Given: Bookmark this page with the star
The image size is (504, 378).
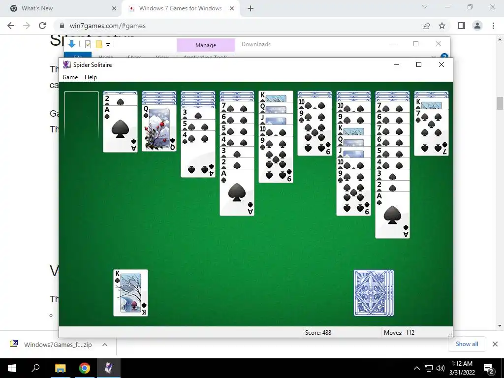Looking at the screenshot, I should pyautogui.click(x=442, y=26).
